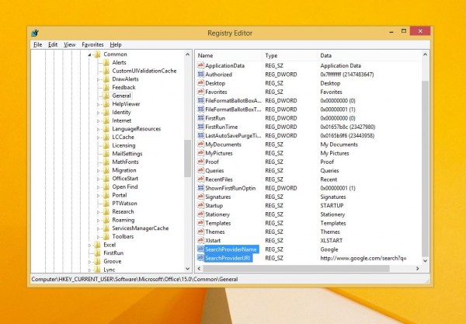
Task: Select the RecentFiles value name
Action: coord(219,179)
